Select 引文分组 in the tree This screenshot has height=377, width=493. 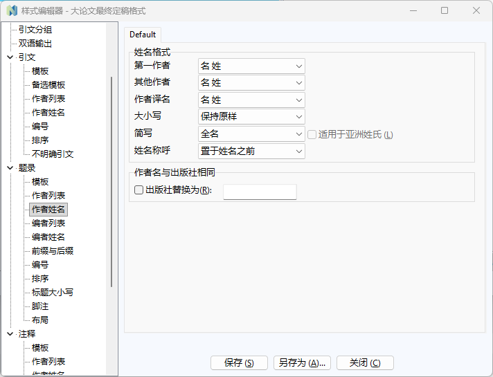35,30
